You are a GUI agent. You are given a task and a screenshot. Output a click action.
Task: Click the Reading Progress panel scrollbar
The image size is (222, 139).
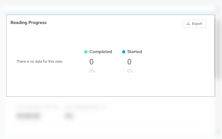tap(214, 48)
